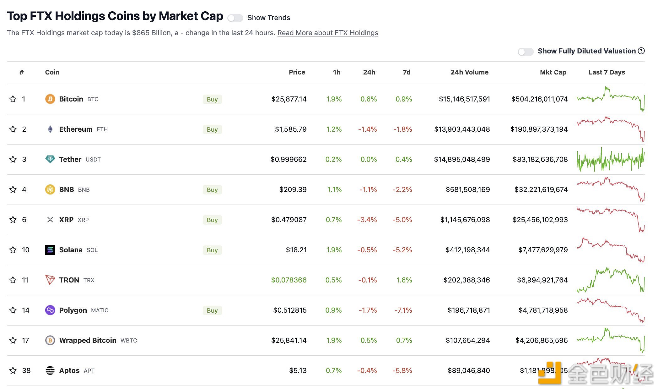
Task: Sort by 24h change column
Action: (369, 72)
